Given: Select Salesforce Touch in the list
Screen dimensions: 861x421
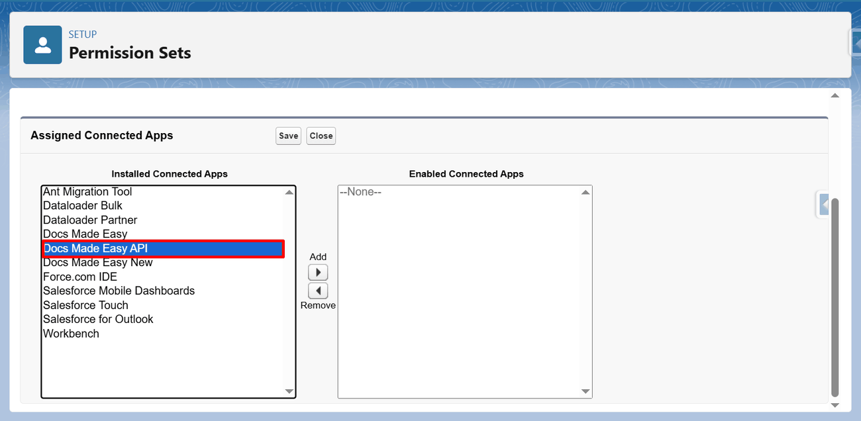Looking at the screenshot, I should tap(163, 305).
